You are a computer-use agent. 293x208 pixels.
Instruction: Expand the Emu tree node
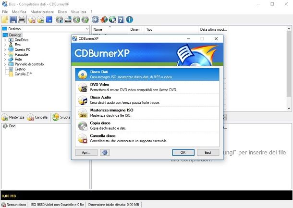click(x=5, y=45)
